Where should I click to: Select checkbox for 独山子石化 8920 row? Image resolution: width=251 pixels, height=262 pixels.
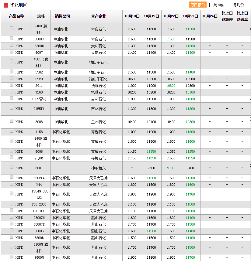click(11, 78)
